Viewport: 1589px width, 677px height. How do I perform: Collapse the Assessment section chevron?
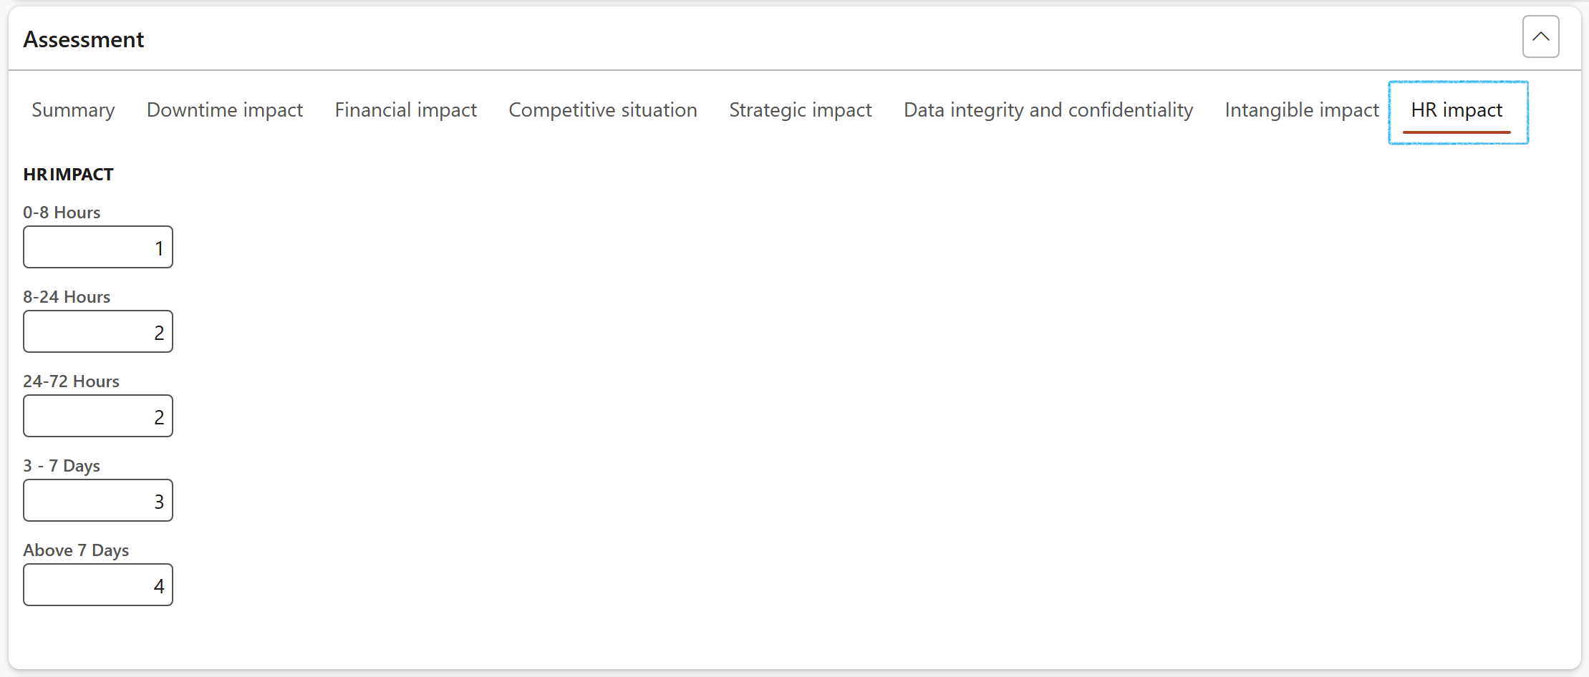(1540, 36)
